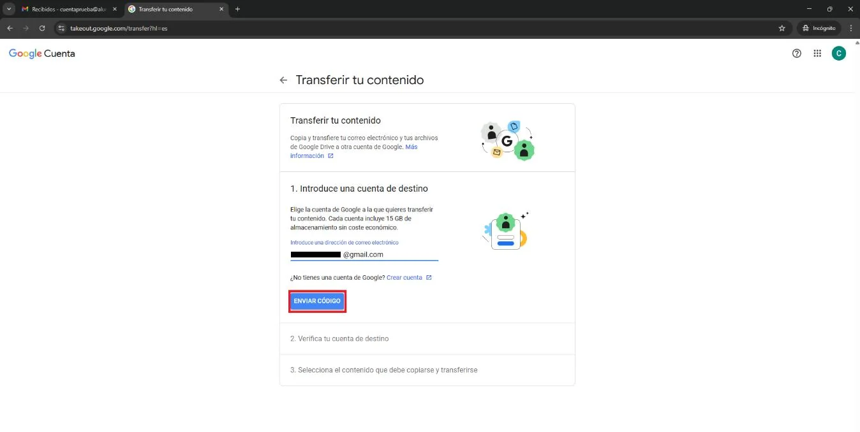
Task: Open the account avatar with letter C
Action: [x=838, y=54]
